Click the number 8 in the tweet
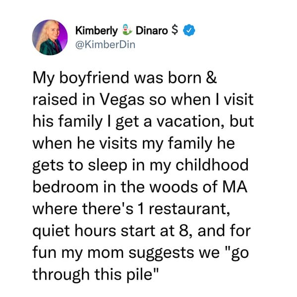Image resolution: width=297 pixels, height=297 pixels. tap(183, 231)
